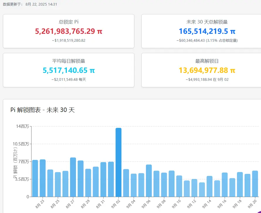Click the 9月 04 x-axis label

(x=131, y=204)
